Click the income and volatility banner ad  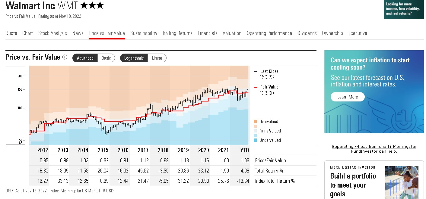[404, 9]
